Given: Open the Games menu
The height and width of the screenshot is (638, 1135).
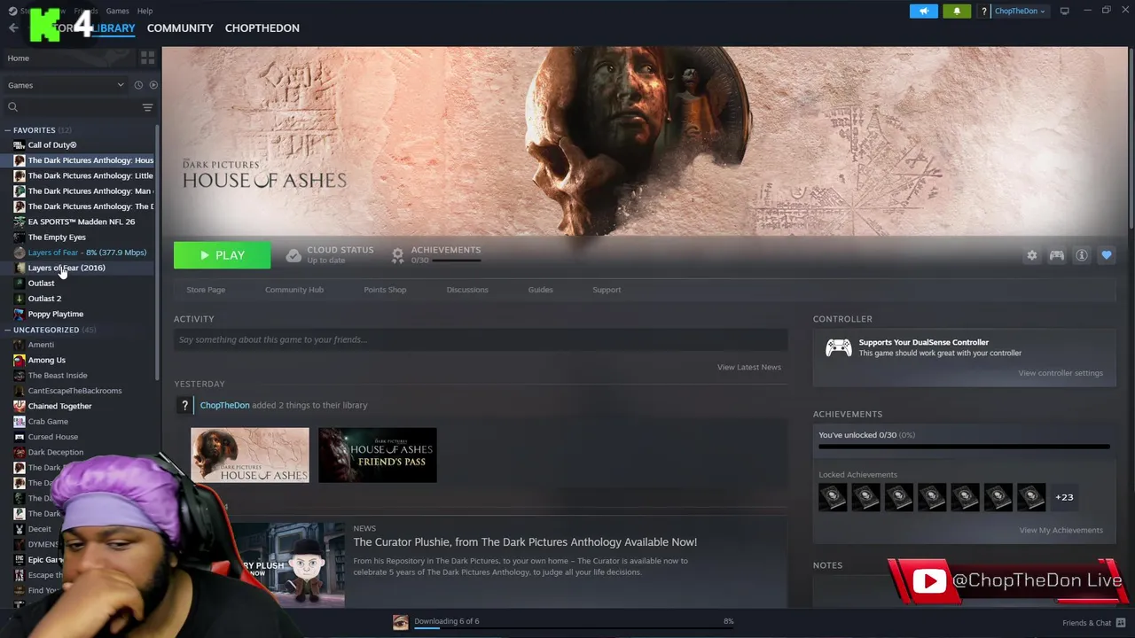Looking at the screenshot, I should [117, 11].
